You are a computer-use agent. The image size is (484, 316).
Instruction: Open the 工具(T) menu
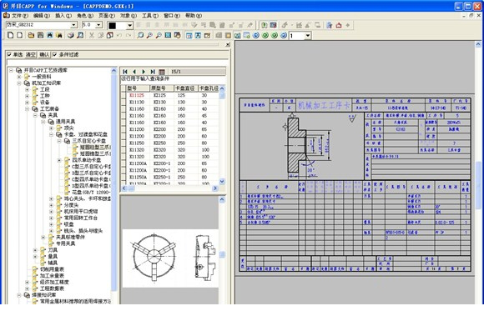[x=150, y=15]
